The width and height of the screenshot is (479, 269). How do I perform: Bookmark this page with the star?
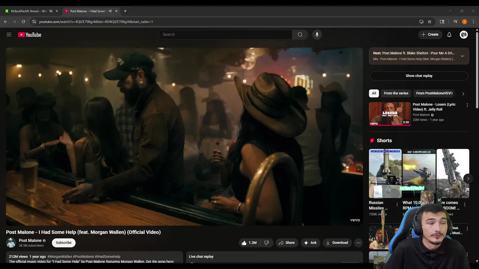point(430,22)
